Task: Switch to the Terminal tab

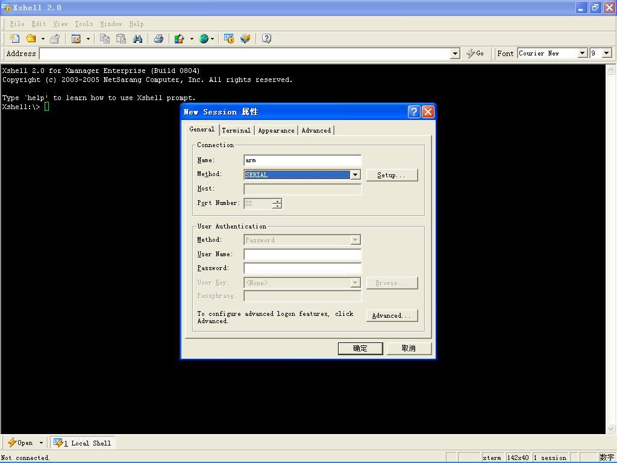Action: (x=236, y=130)
